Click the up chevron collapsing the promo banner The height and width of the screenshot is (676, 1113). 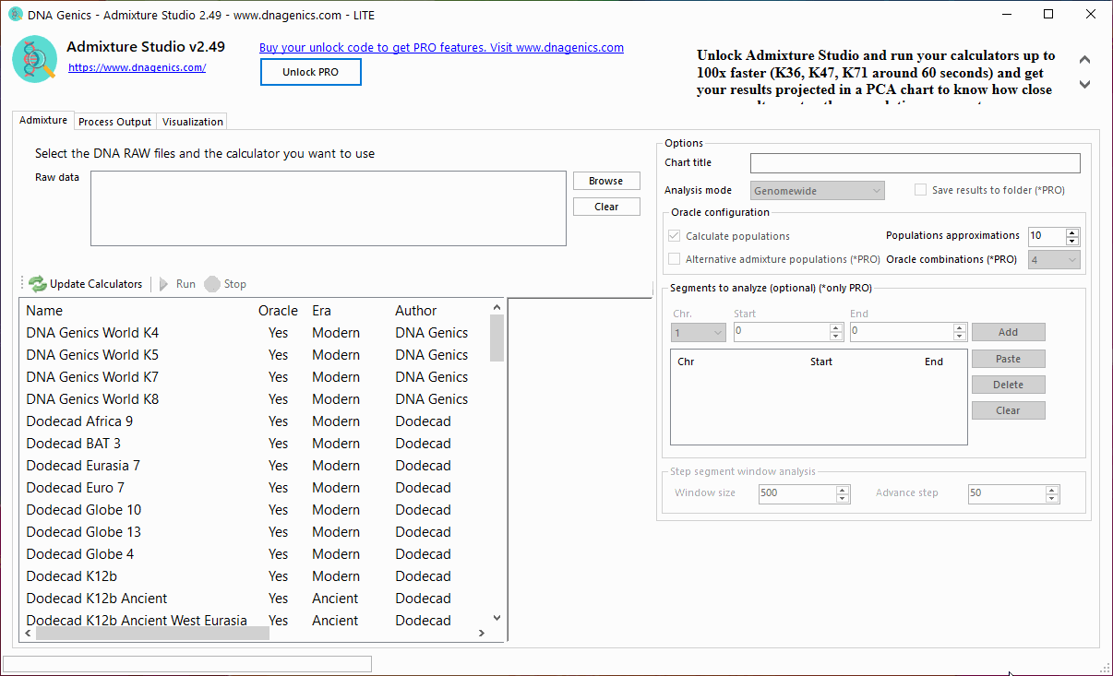[x=1084, y=58]
